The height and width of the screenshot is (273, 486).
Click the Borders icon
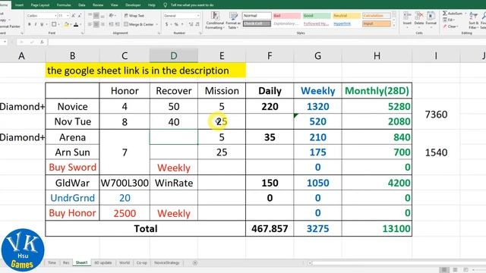pyautogui.click(x=54, y=24)
